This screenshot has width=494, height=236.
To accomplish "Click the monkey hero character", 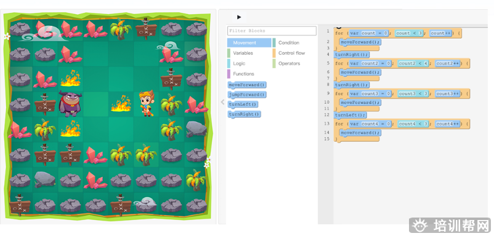I will 147,103.
